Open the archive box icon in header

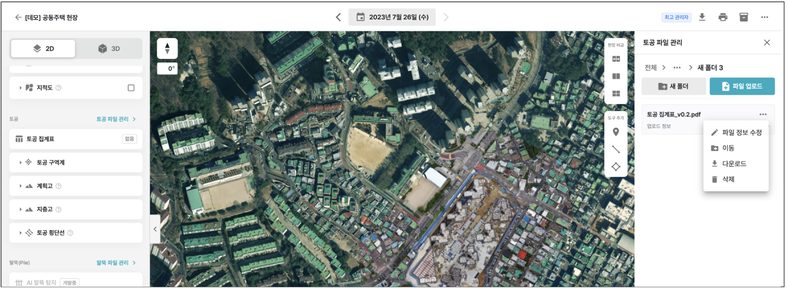coord(744,17)
